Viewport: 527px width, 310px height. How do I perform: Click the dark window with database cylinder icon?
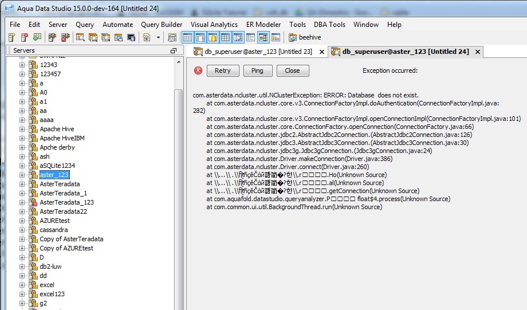[131, 37]
